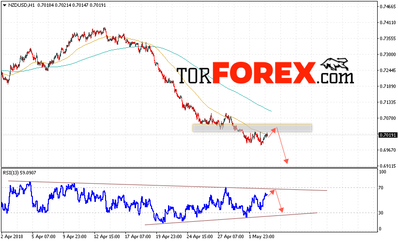This screenshot has width=398, height=242.
Task: Select the current price tag 0.70191
Action: [x=388, y=135]
